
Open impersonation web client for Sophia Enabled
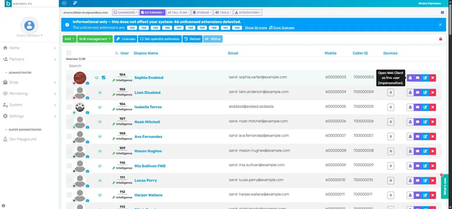[x=410, y=78]
